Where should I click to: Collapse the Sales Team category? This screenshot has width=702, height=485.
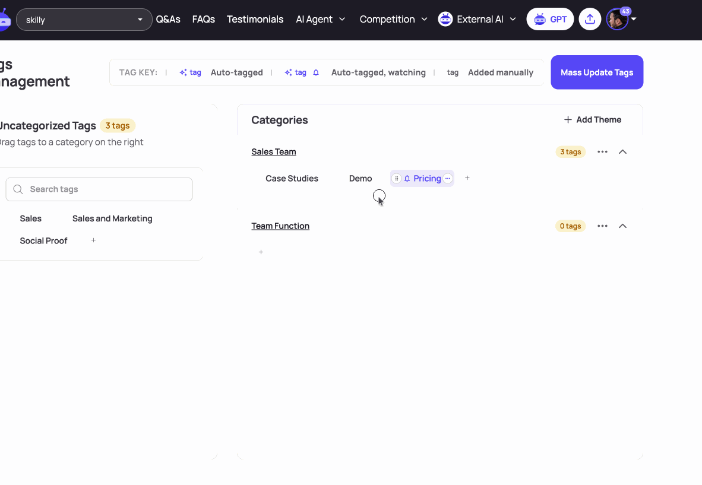click(622, 152)
